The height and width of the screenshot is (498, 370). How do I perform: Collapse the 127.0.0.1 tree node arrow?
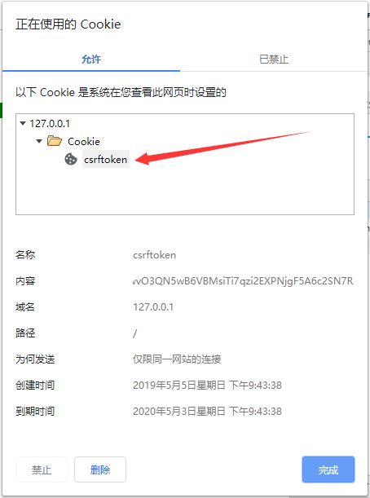(23, 123)
